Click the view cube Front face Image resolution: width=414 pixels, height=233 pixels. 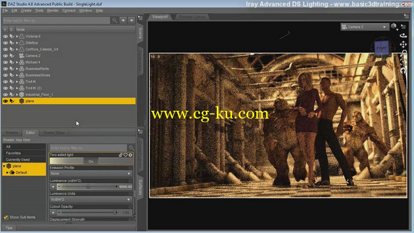381,49
